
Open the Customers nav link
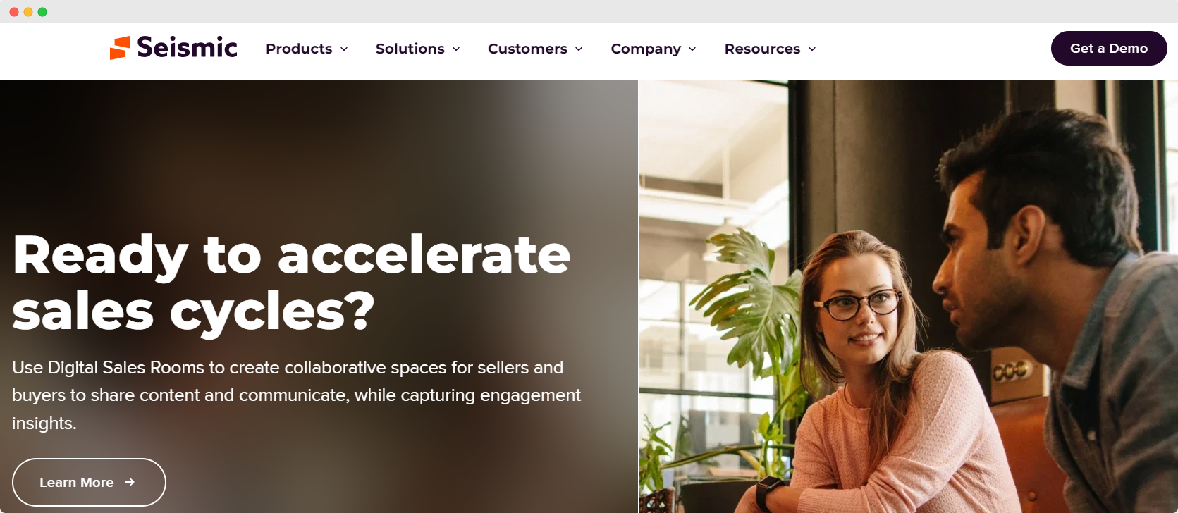click(x=527, y=49)
